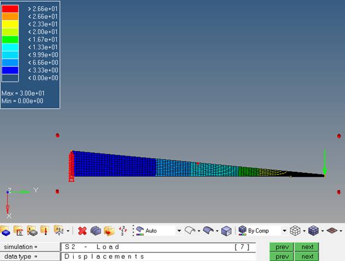
Task: Click the element color mode cube icon
Action: 242,231
